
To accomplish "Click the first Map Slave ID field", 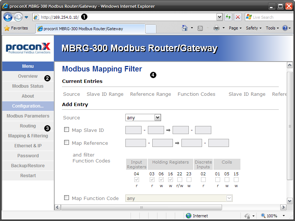I will point(133,130).
